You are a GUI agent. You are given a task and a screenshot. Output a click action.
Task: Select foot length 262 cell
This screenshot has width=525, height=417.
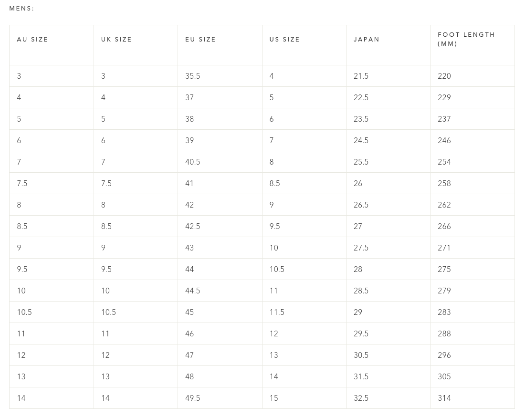pos(444,205)
